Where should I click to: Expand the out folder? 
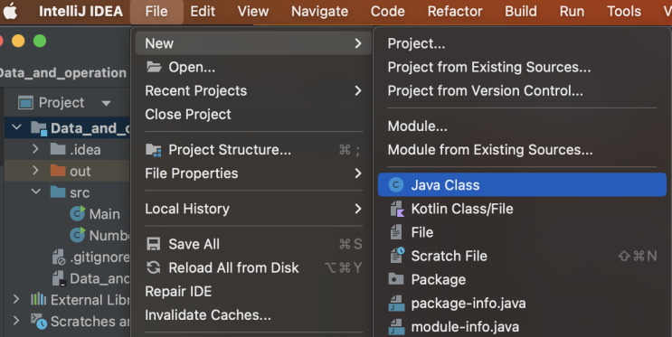pyautogui.click(x=35, y=171)
